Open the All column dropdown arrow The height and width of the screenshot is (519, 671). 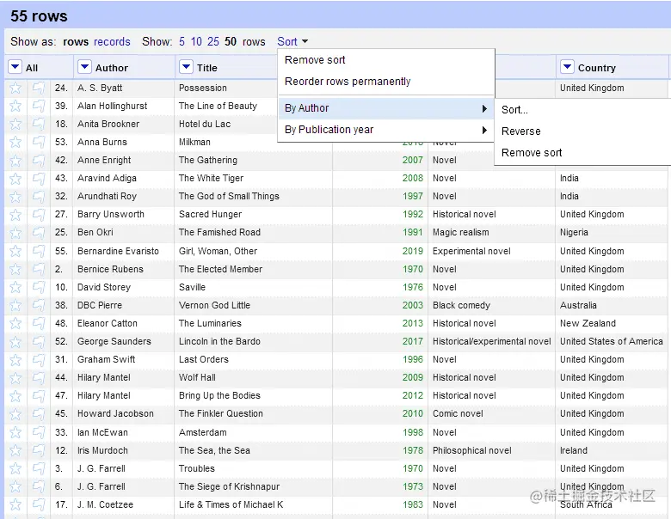[15, 67]
